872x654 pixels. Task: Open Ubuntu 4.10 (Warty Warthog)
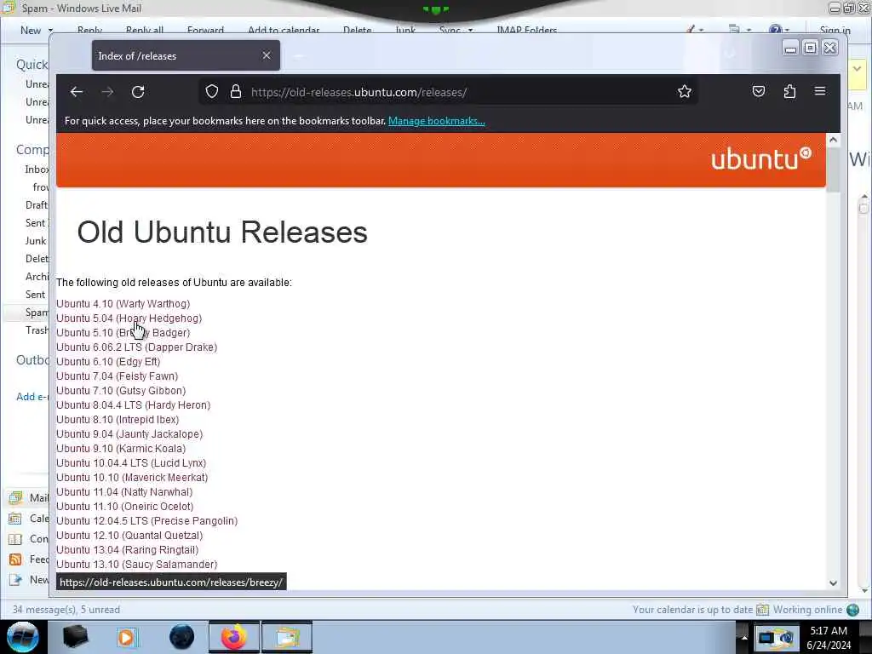pos(123,304)
